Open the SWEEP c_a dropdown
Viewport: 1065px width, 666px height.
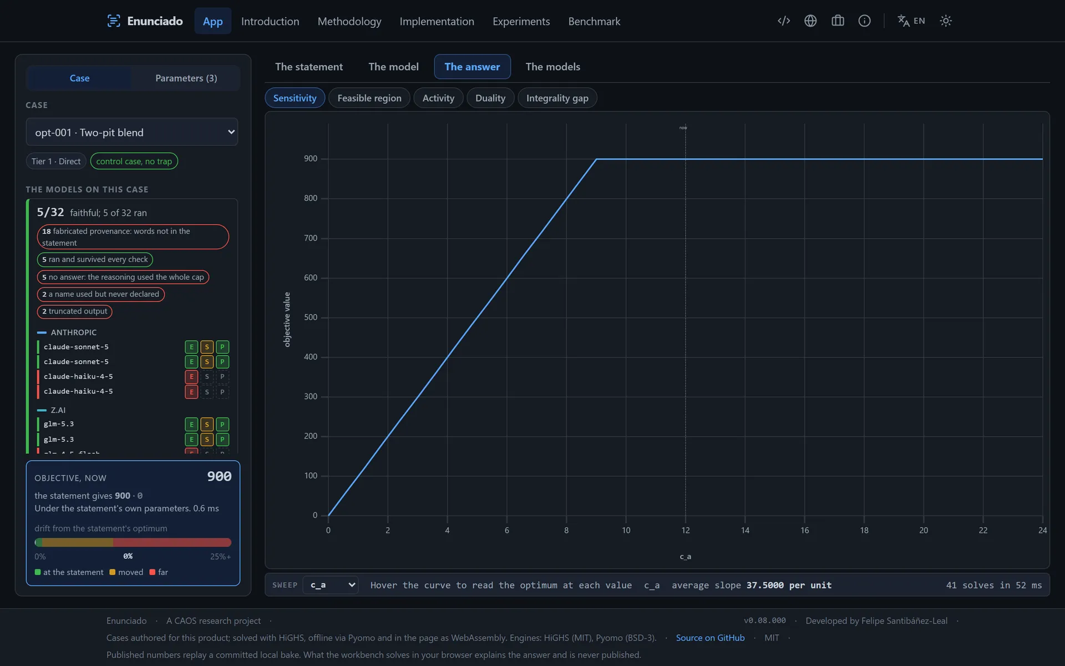coord(331,585)
